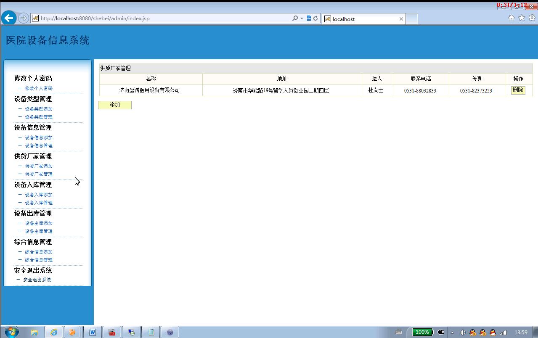
Task: Open 供货厂家添加 in the sidebar
Action: (x=39, y=166)
